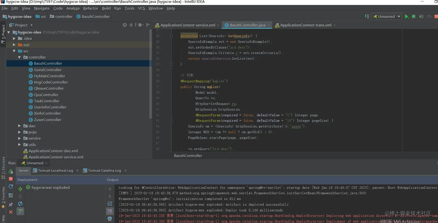This screenshot has height=223, width=438.
Task: Hide the Project tool window
Action: click(x=148, y=25)
